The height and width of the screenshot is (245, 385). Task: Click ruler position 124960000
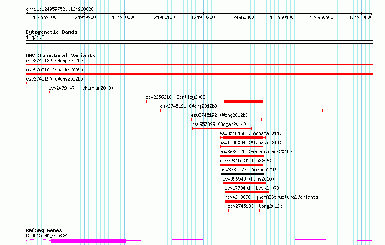pos(124,17)
